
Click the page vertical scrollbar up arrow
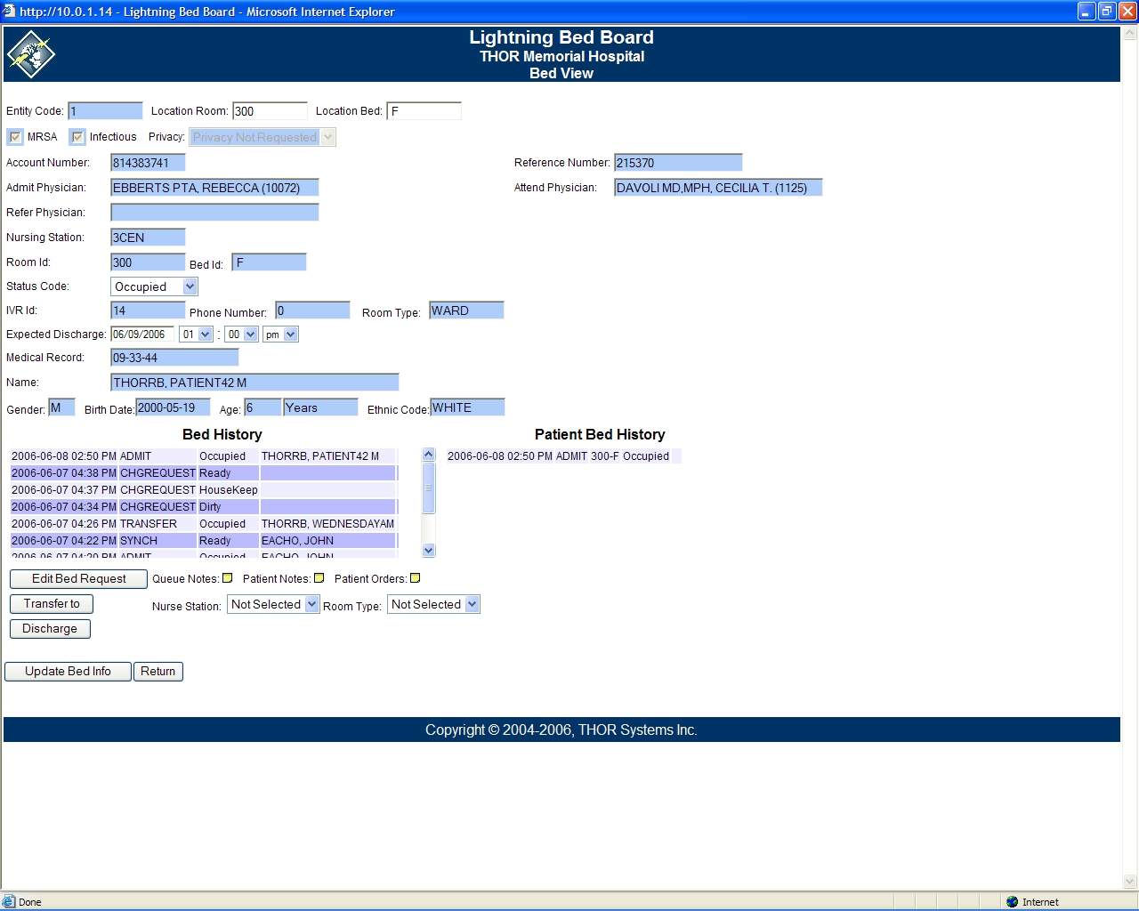[1130, 33]
